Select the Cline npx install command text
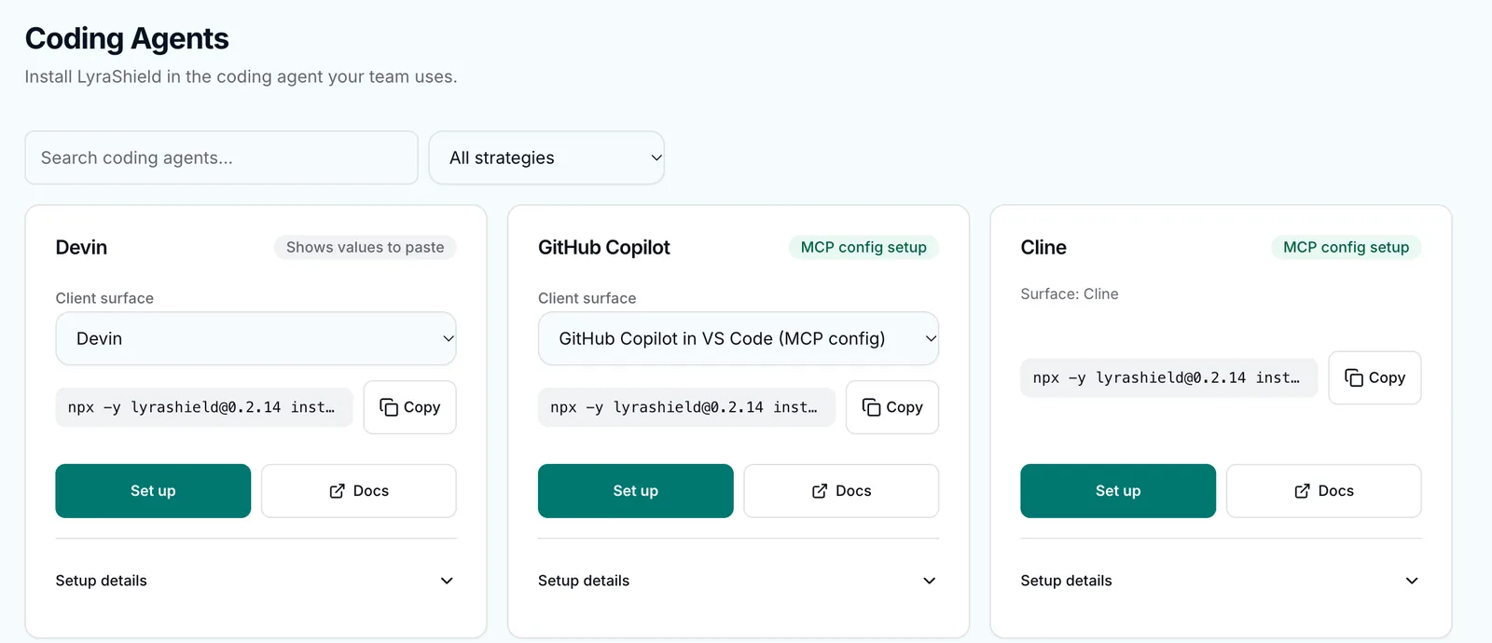The image size is (1492, 643). (x=1169, y=377)
